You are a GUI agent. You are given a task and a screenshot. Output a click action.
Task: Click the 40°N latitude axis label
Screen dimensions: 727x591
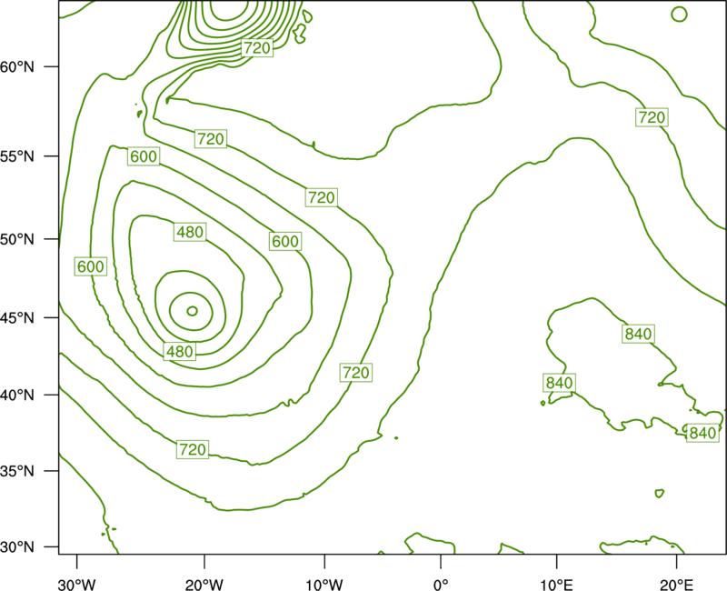coord(16,396)
